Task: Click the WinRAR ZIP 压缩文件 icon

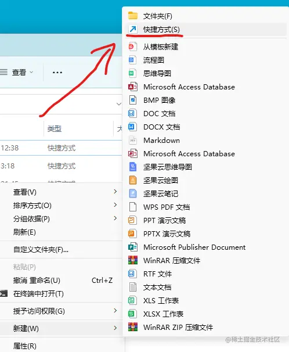Action: [133, 327]
